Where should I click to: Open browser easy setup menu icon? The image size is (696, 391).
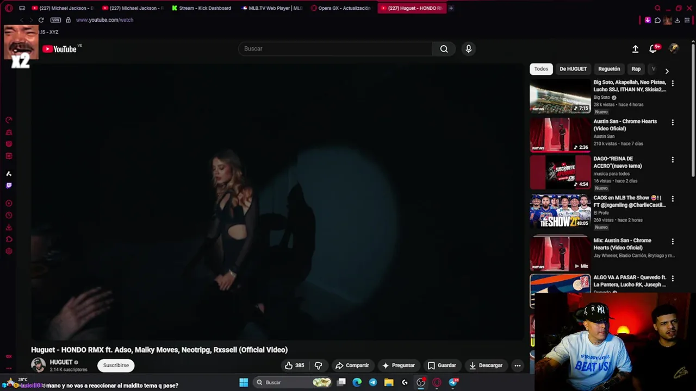point(687,21)
